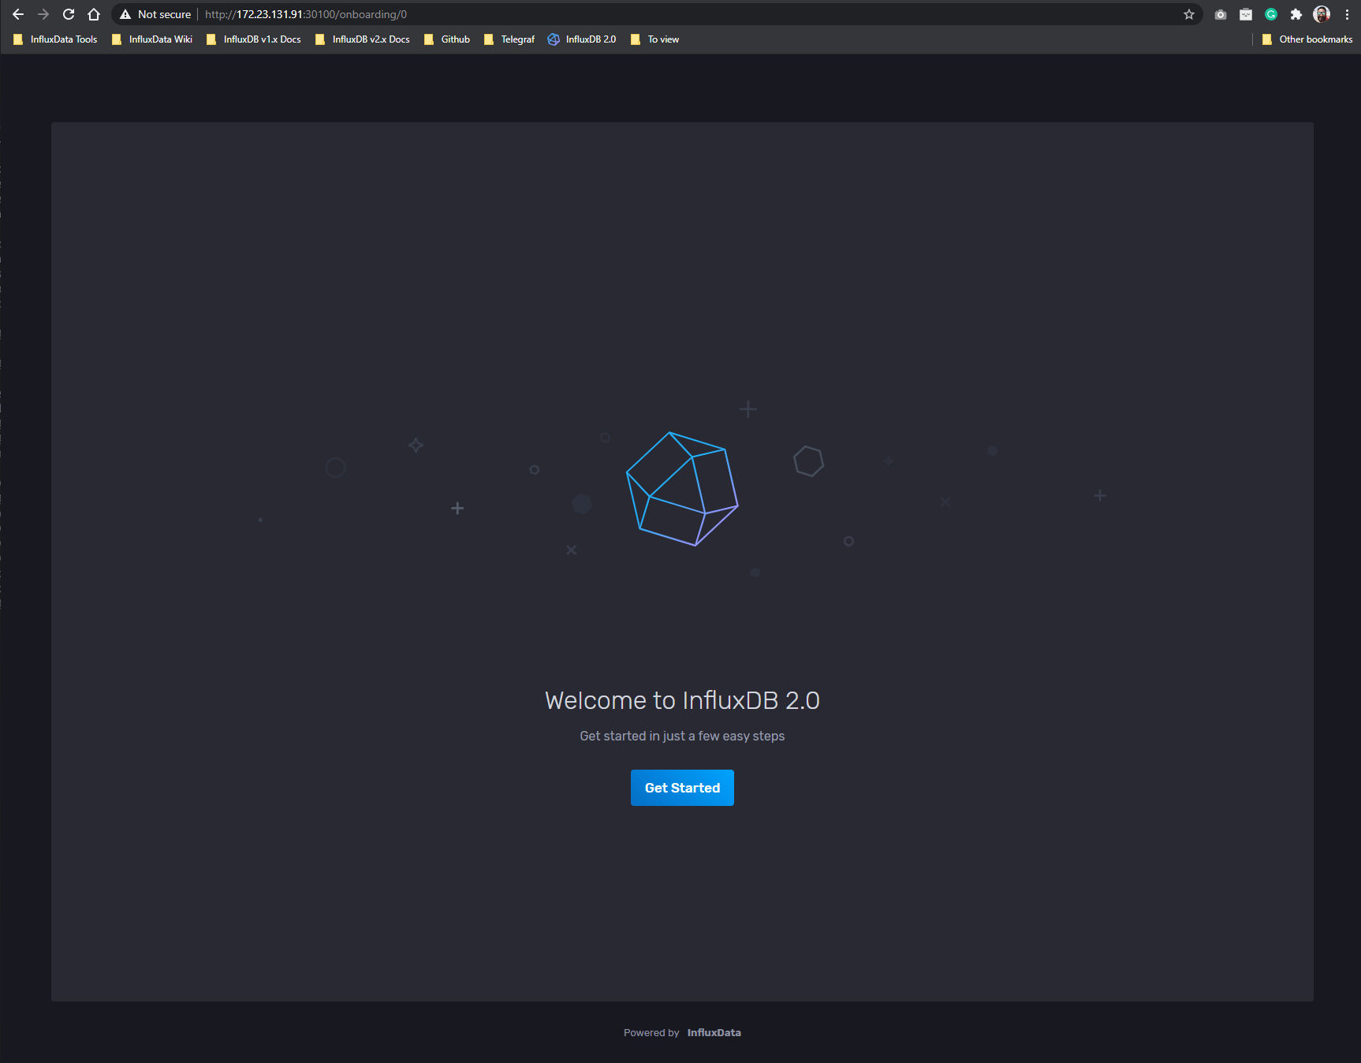1361x1063 pixels.
Task: Open the Telegraf bookmark folder
Action: [509, 39]
